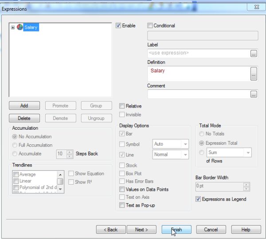Decrease Steps Back spinner value

tap(70, 156)
